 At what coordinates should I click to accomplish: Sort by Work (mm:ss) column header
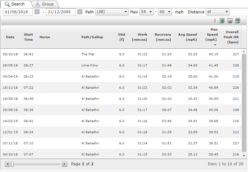pyautogui.click(x=139, y=37)
